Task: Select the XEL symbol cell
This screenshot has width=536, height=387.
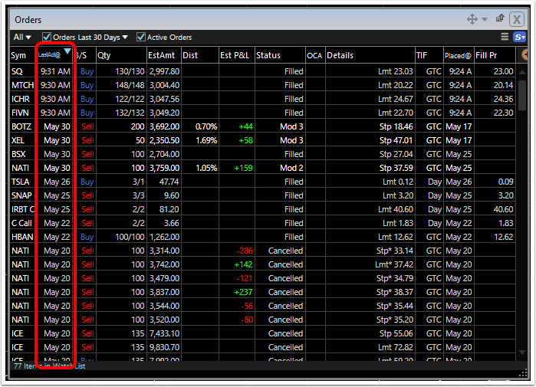Action: [x=18, y=140]
